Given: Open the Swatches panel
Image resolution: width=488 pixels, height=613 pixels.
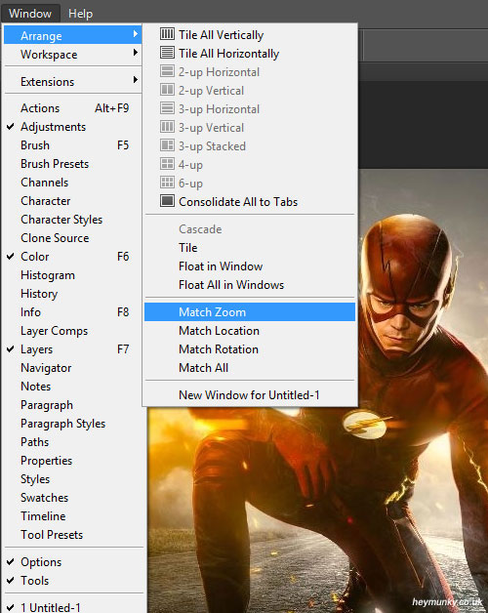Looking at the screenshot, I should (x=73, y=498).
